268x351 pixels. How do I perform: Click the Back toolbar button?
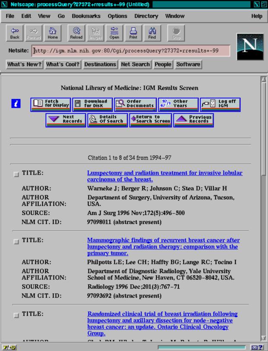tap(15, 33)
